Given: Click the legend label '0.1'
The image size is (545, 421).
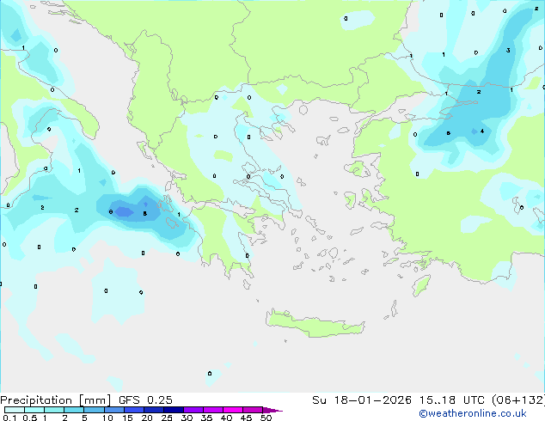Looking at the screenshot, I should [x=9, y=418].
